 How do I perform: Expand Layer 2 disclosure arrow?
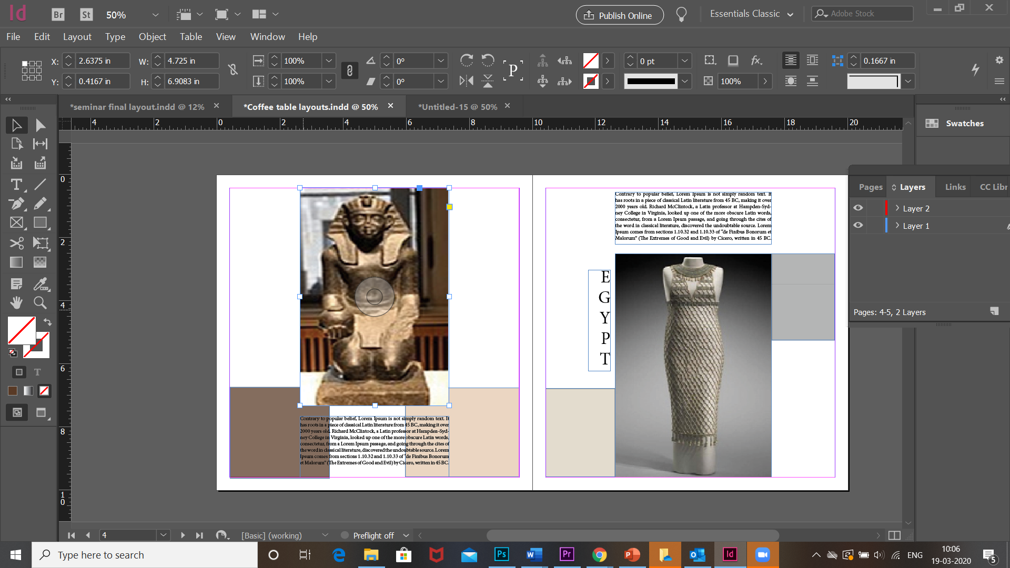click(897, 208)
